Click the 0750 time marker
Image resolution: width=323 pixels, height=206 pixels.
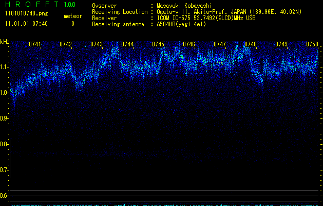[312, 44]
